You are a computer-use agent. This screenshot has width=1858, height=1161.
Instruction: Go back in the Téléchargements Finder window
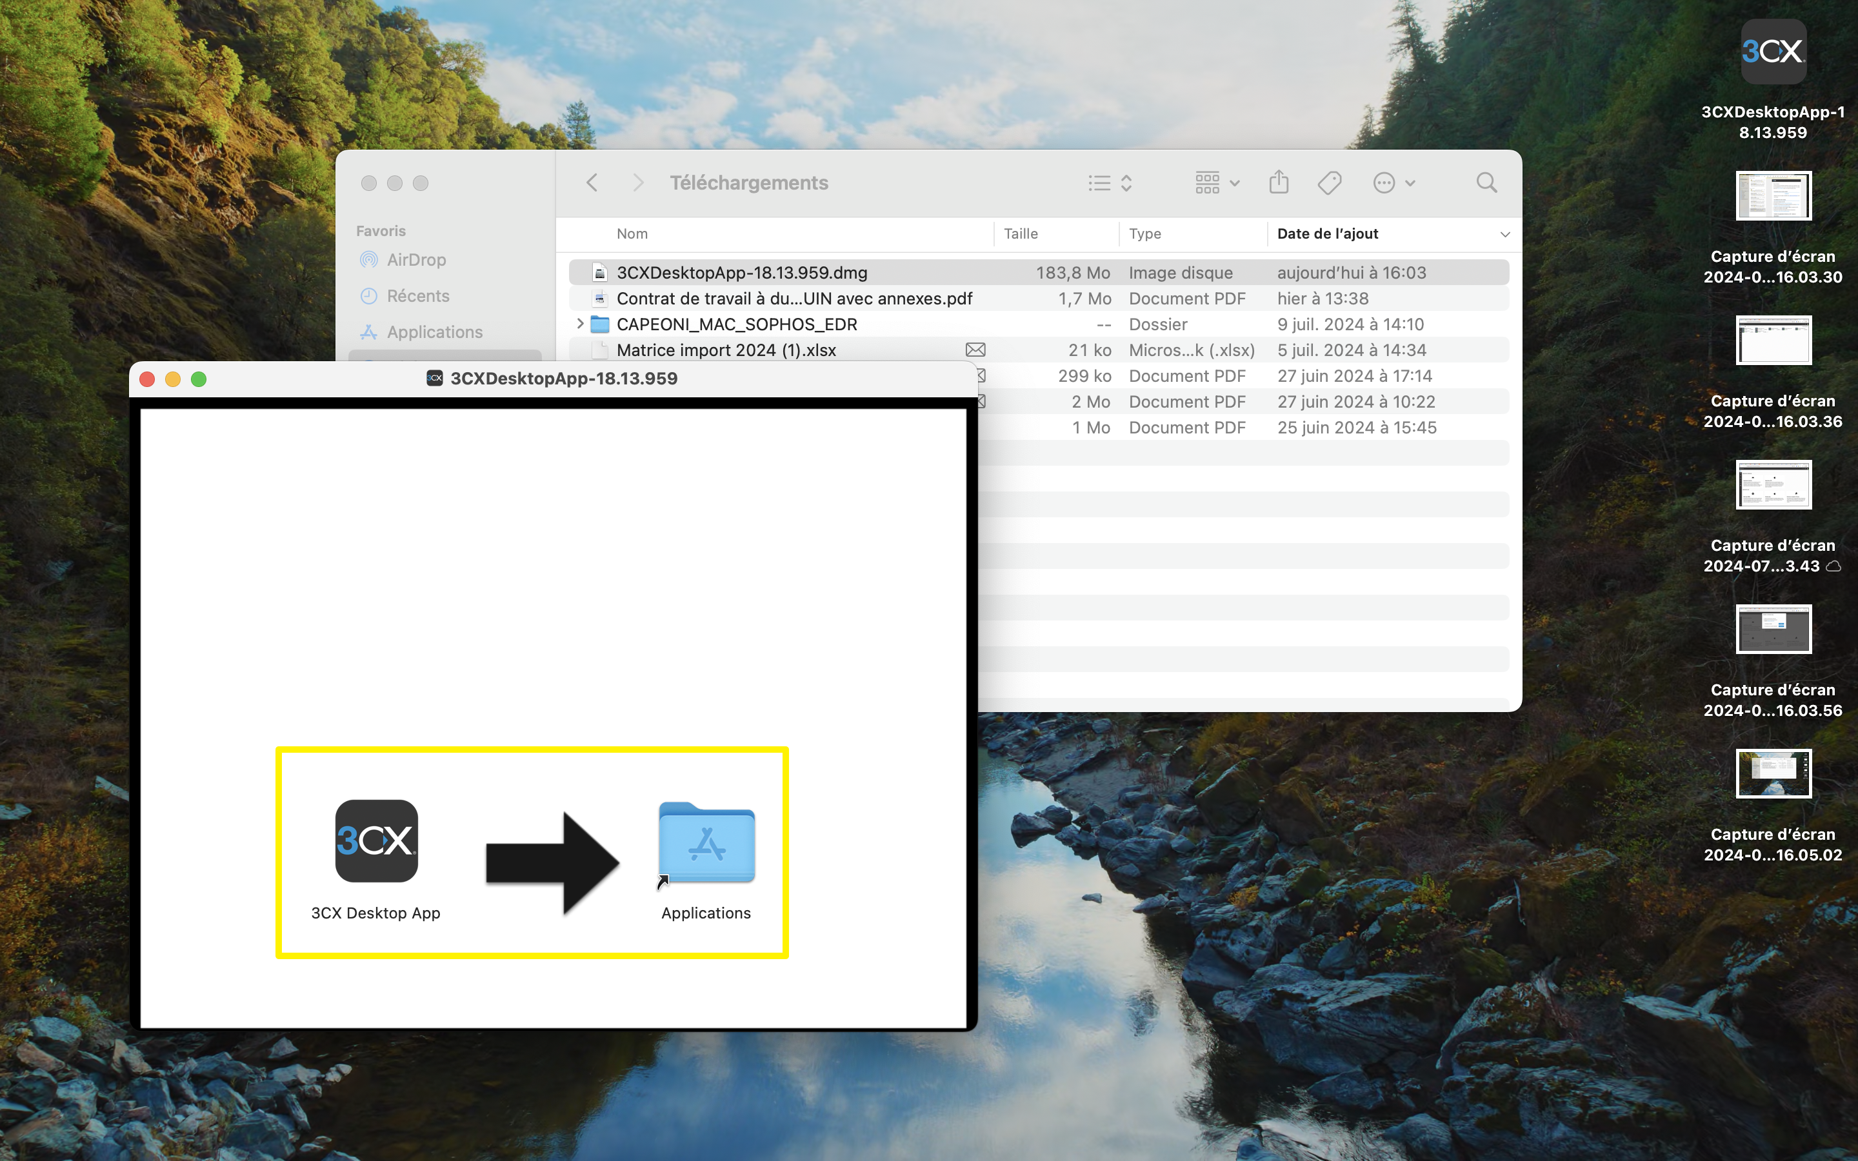tap(592, 183)
